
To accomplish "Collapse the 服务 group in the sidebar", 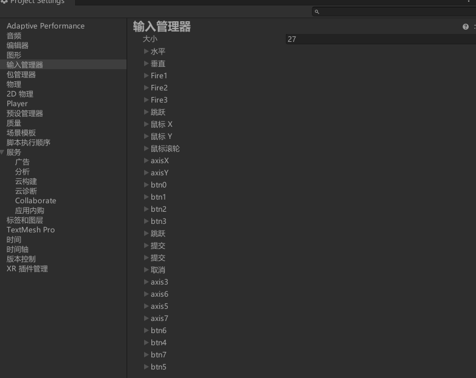I will click(x=2, y=152).
